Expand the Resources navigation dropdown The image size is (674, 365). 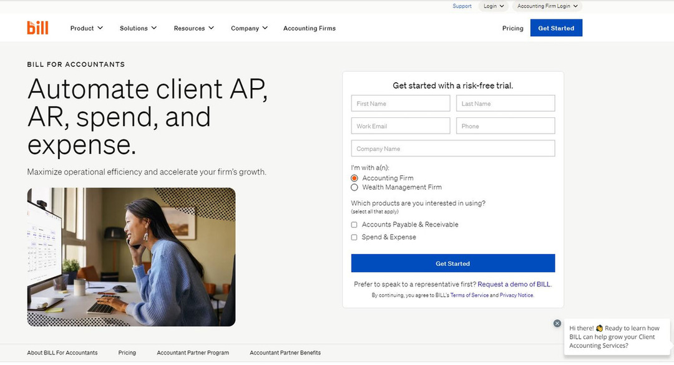point(193,28)
